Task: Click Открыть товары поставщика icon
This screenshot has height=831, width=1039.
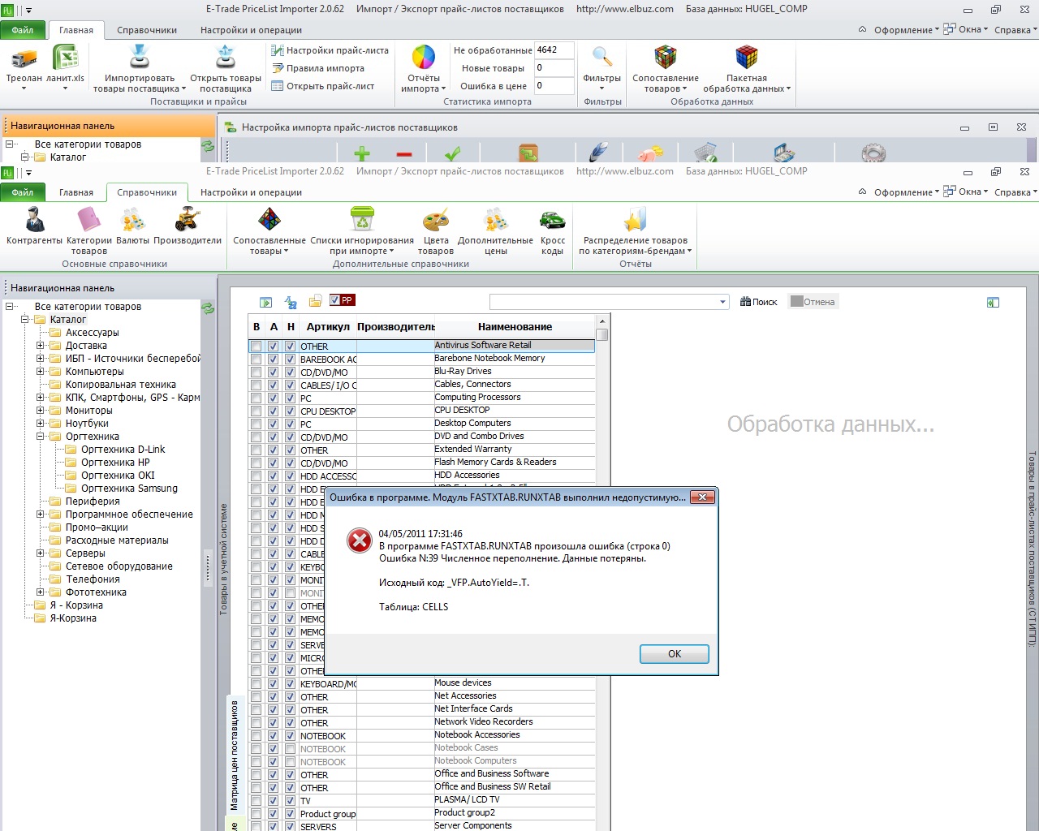Action: pyautogui.click(x=226, y=58)
